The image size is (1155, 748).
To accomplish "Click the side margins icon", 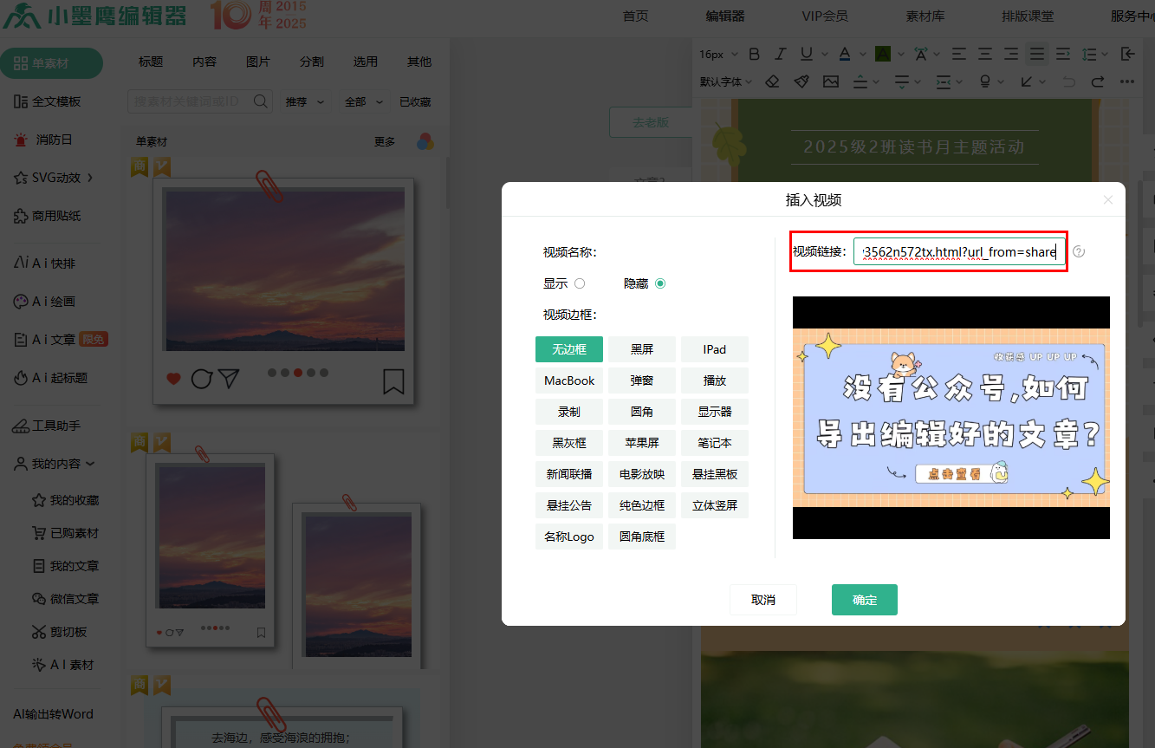I will coord(944,81).
